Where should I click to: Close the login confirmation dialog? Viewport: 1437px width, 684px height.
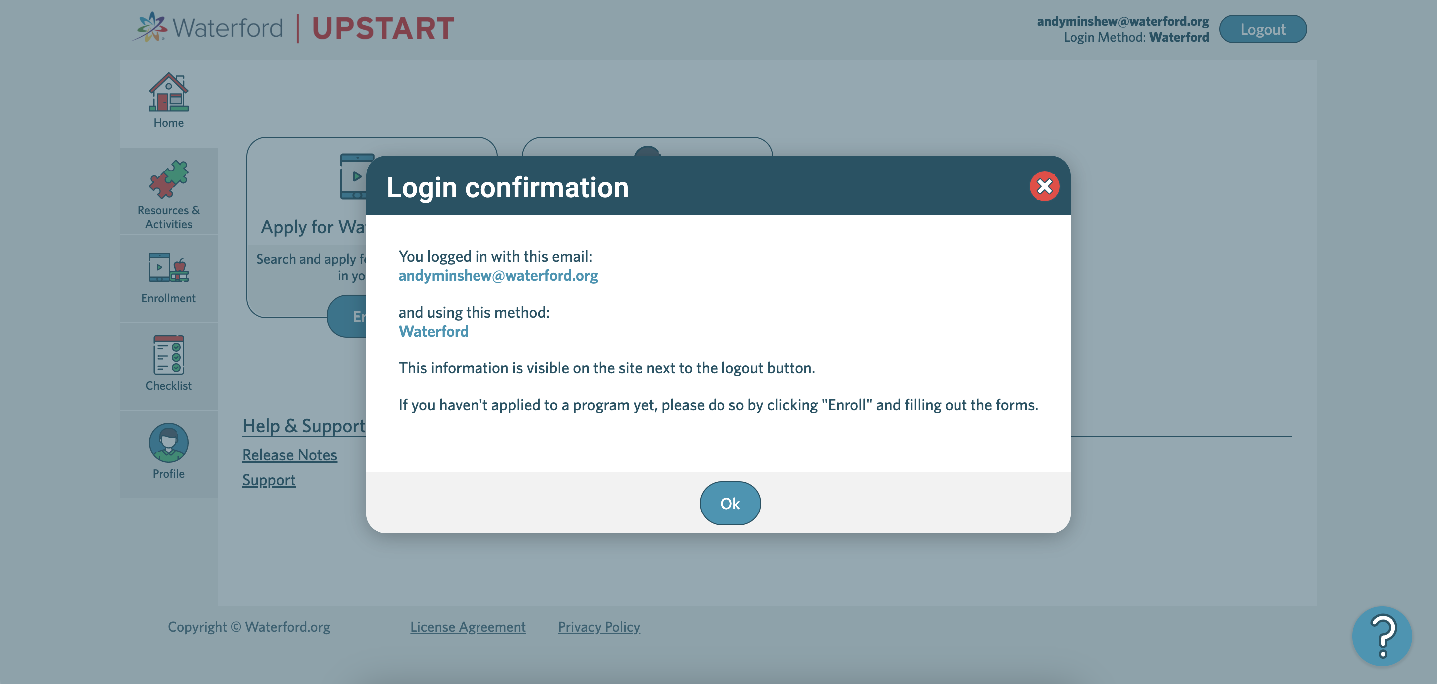pos(1044,186)
